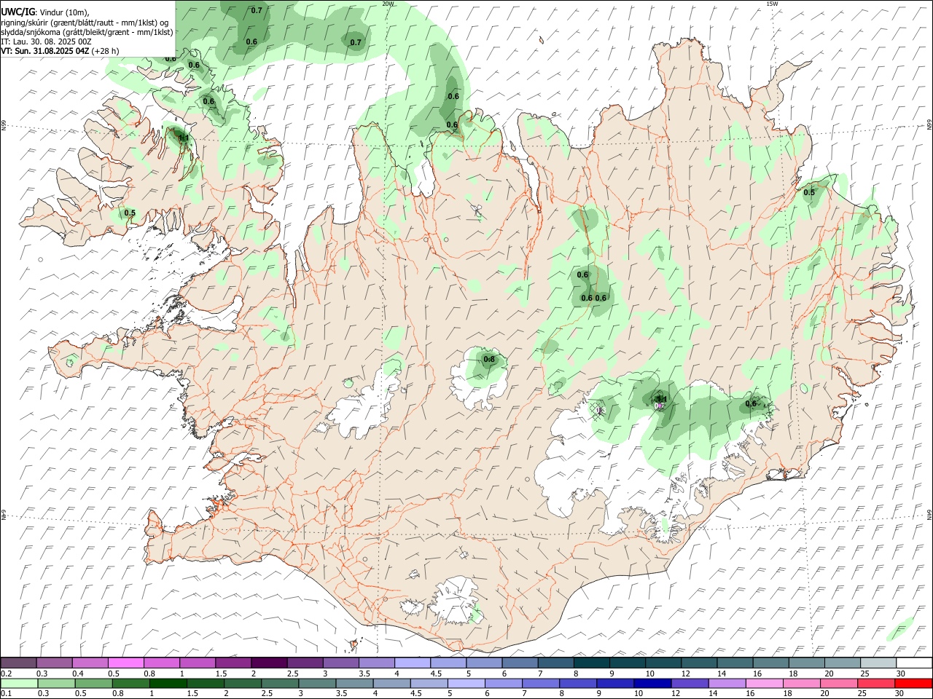Click the 15W longitude label at top edge

(771, 4)
